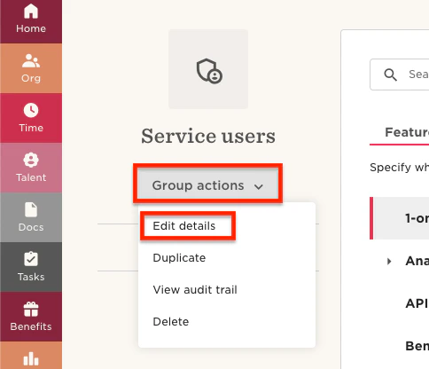
Task: Select the API feature row
Action: (x=417, y=303)
